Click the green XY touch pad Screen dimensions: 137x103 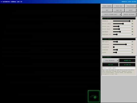coord(94,96)
